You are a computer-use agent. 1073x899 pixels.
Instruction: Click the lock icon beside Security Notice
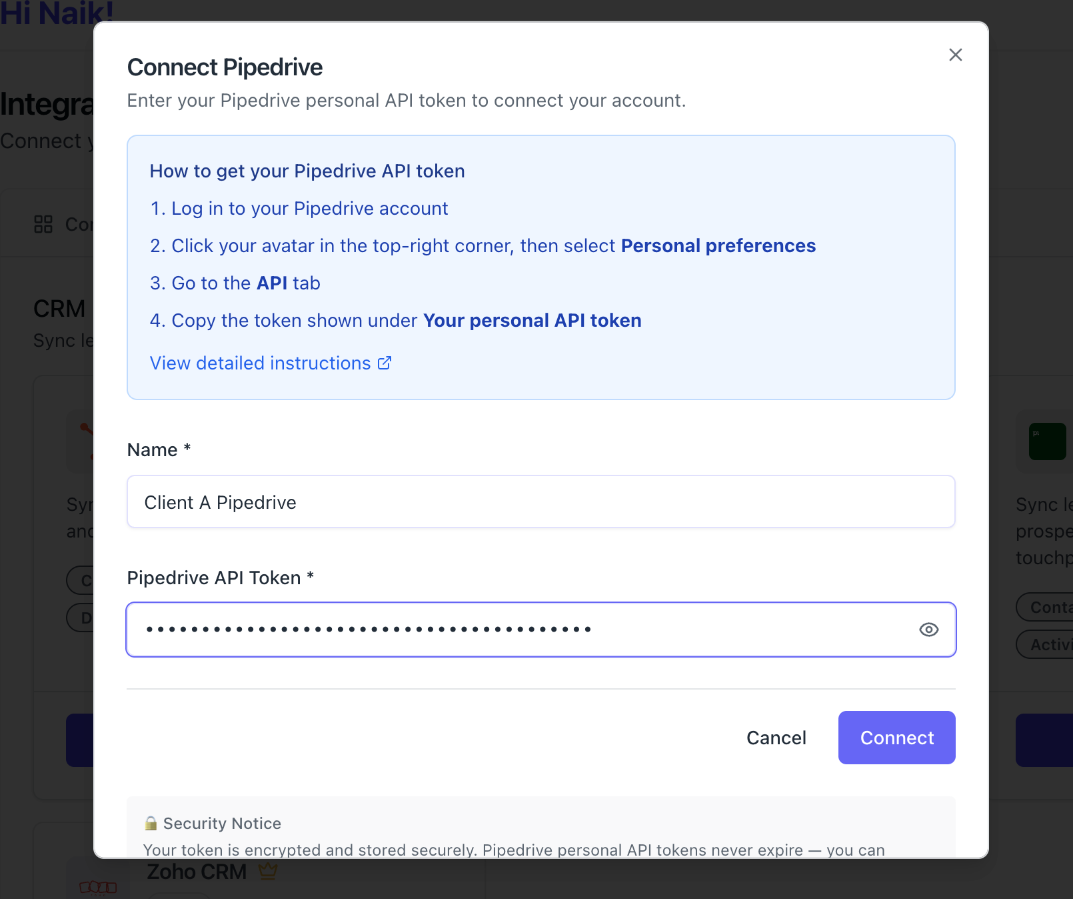click(x=151, y=824)
